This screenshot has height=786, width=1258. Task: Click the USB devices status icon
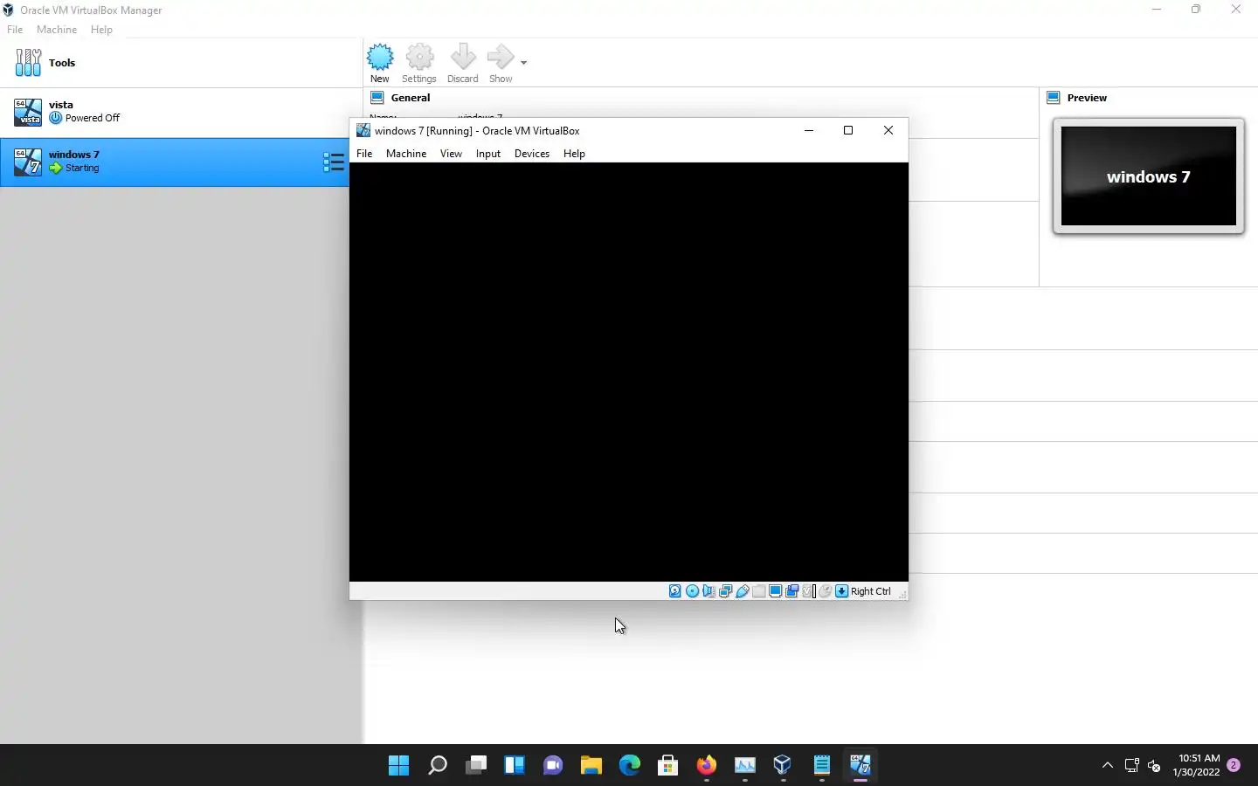[x=743, y=591]
